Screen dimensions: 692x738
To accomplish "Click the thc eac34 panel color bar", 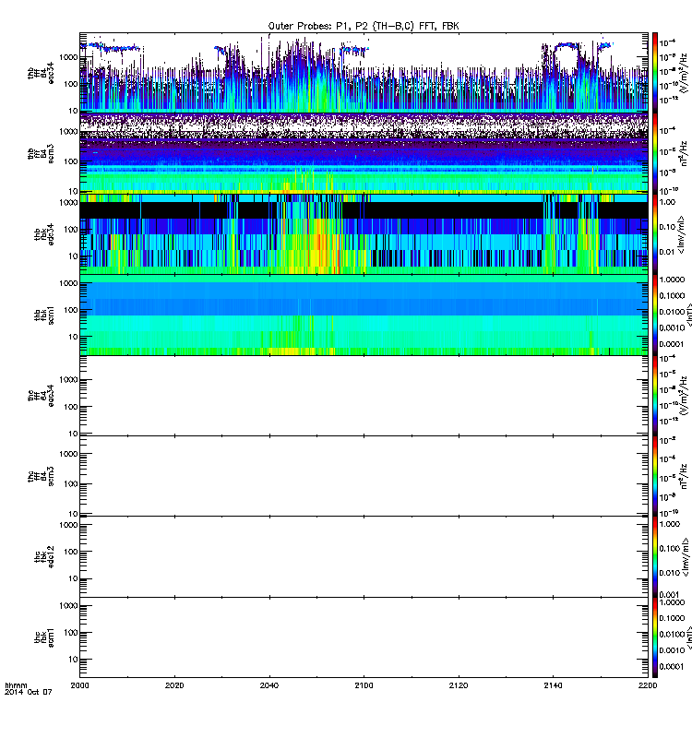I will click(655, 396).
